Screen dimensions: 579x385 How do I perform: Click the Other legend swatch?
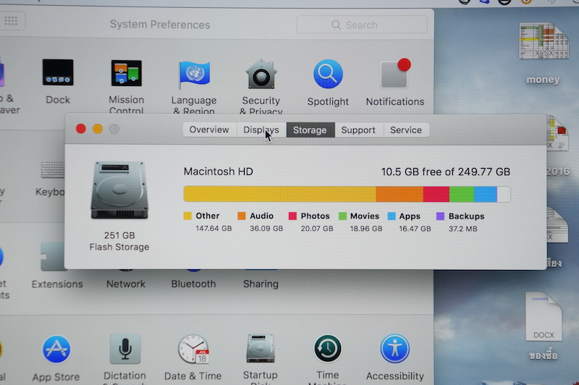pyautogui.click(x=187, y=216)
